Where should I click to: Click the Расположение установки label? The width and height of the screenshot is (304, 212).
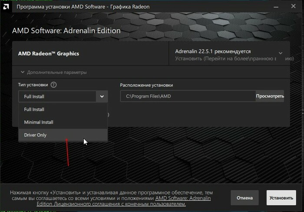146,85
